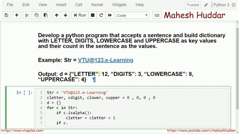Screen dimensions: 239x134
Task: Click code line 'cletter = cletter + 1'
Action: [90, 118]
